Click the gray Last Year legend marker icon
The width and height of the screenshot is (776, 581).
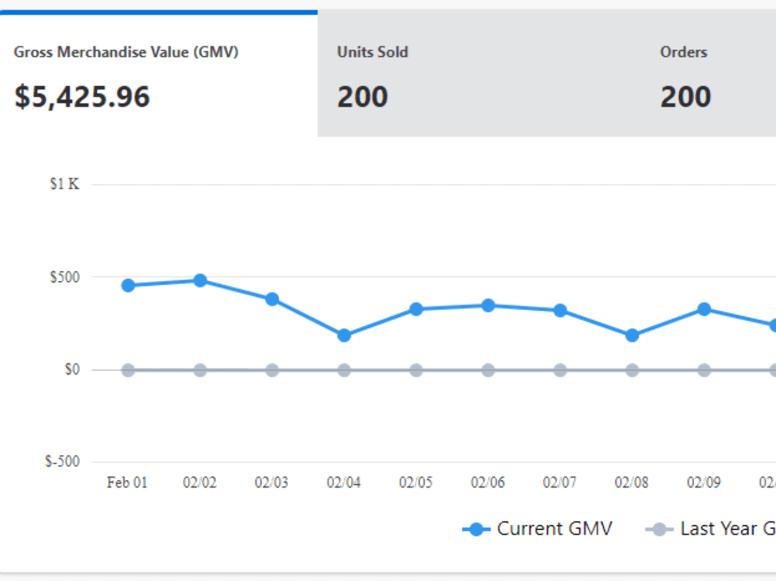[x=659, y=529]
